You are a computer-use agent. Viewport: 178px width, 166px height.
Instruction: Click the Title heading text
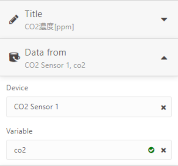click(34, 14)
